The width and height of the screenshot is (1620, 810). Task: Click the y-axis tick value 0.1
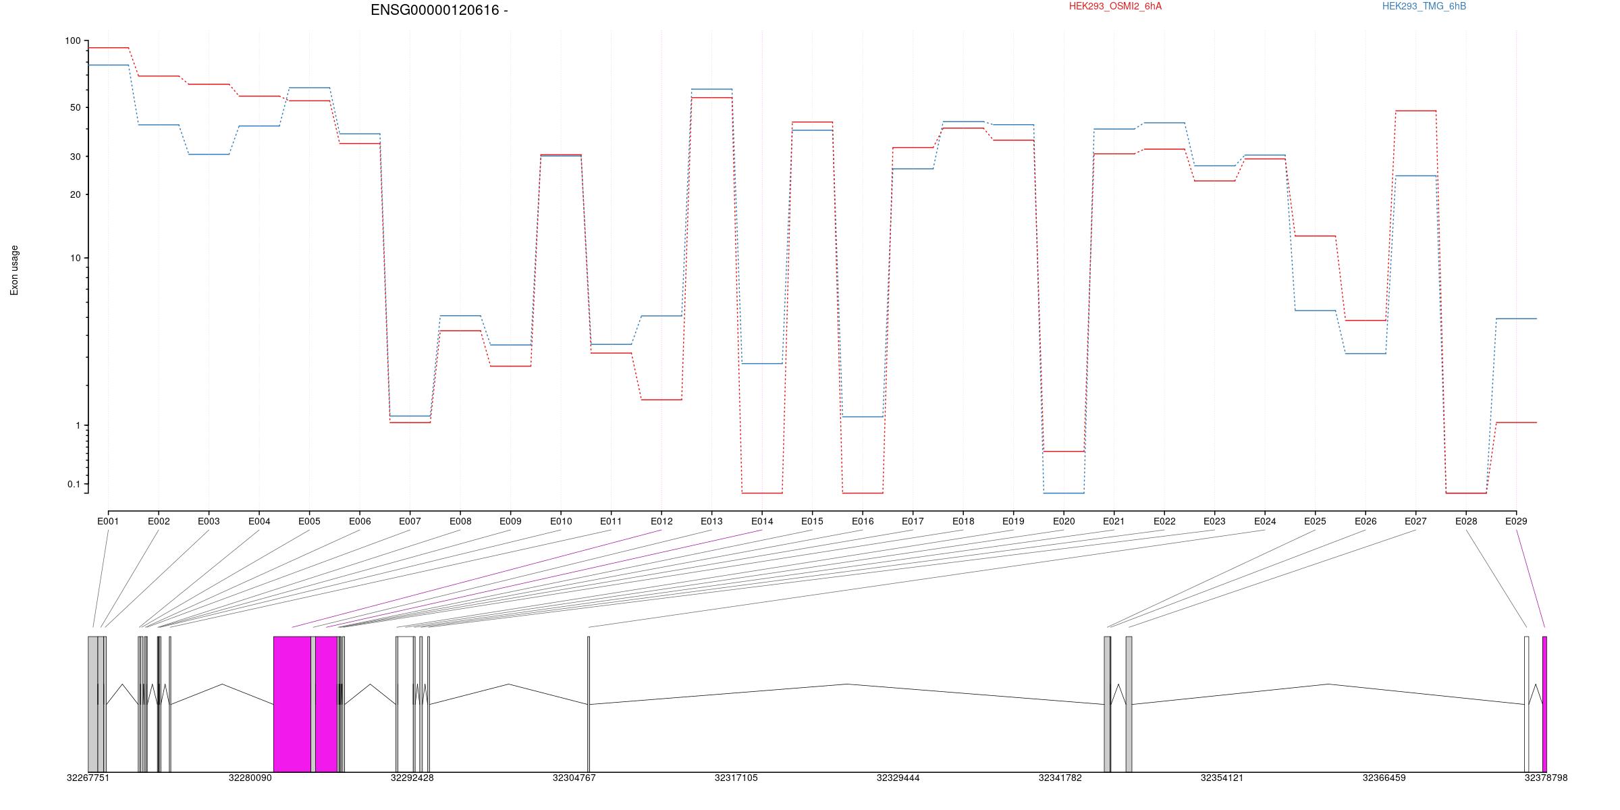point(74,484)
